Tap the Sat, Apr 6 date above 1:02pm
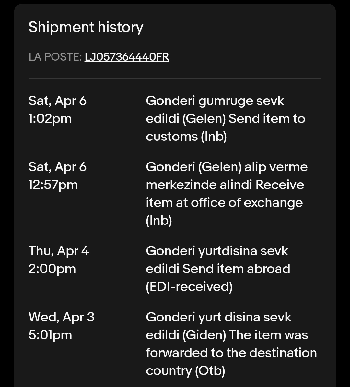Screen dimensions: 350x387 pos(57,101)
